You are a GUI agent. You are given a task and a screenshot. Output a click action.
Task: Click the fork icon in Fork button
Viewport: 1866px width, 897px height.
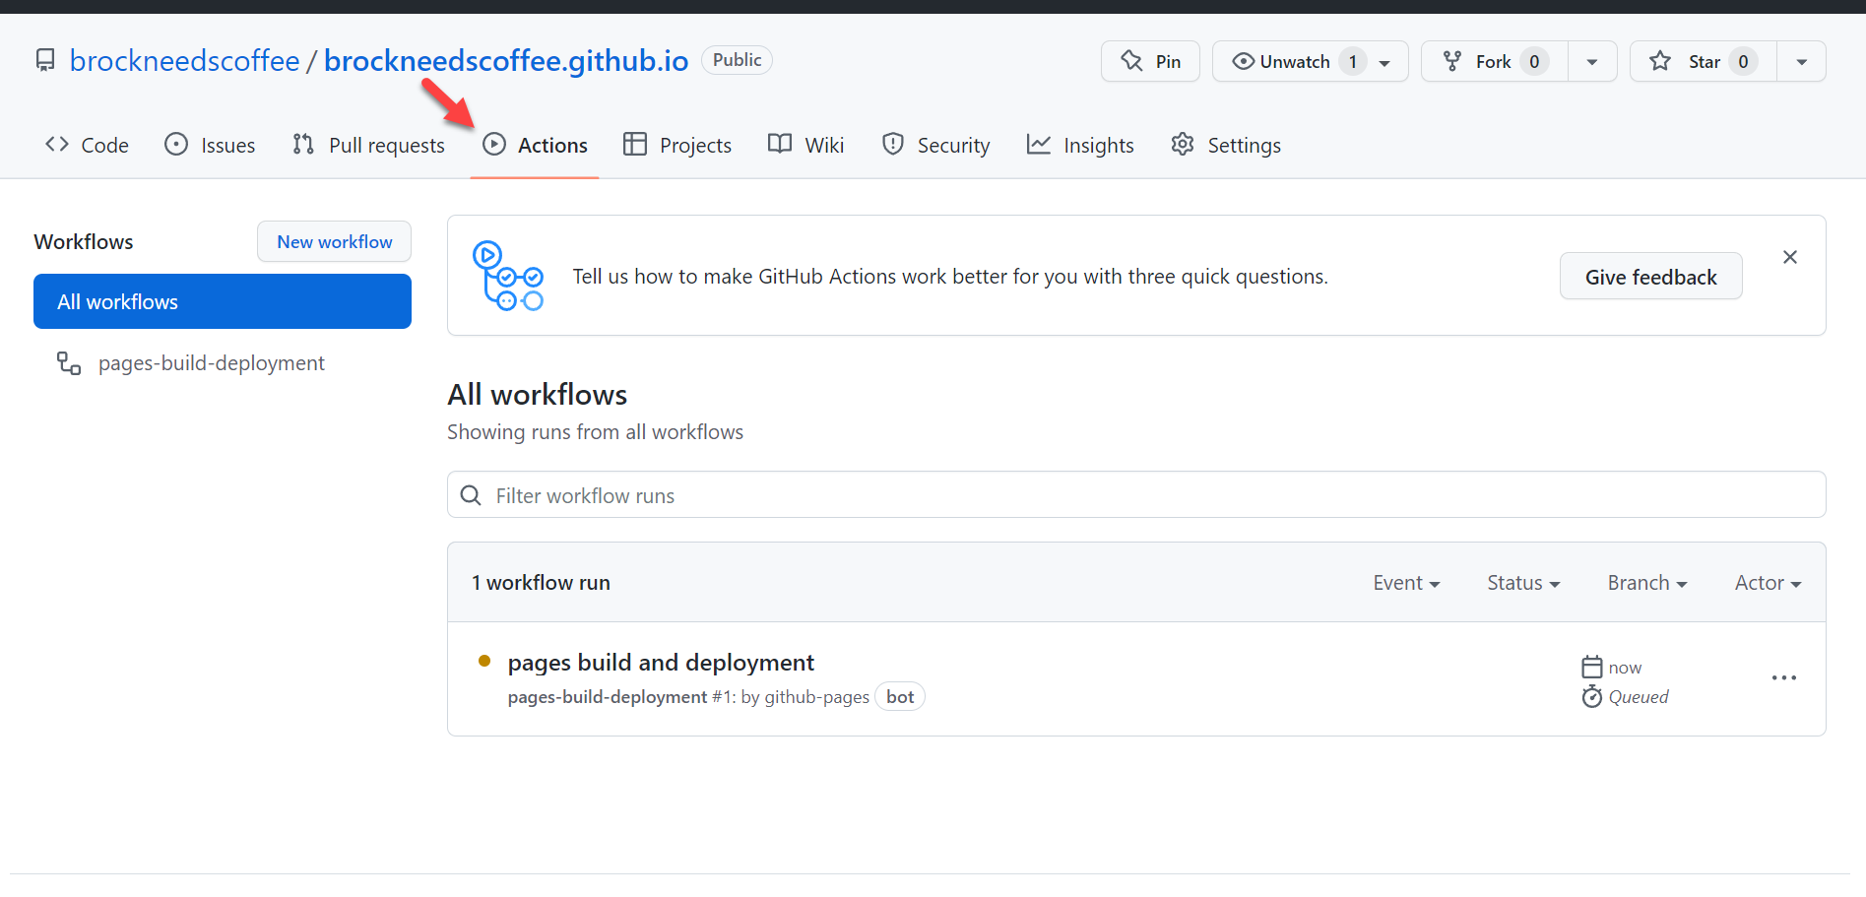coord(1452,61)
